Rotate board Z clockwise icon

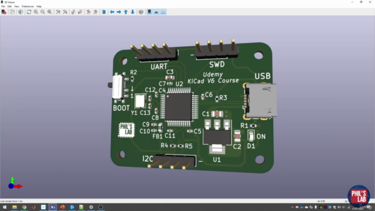tap(88, 12)
